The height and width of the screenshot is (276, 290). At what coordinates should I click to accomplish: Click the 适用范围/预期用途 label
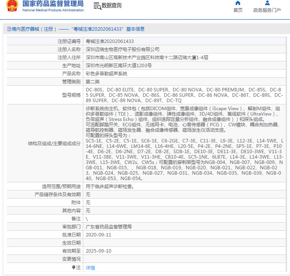tap(61, 187)
